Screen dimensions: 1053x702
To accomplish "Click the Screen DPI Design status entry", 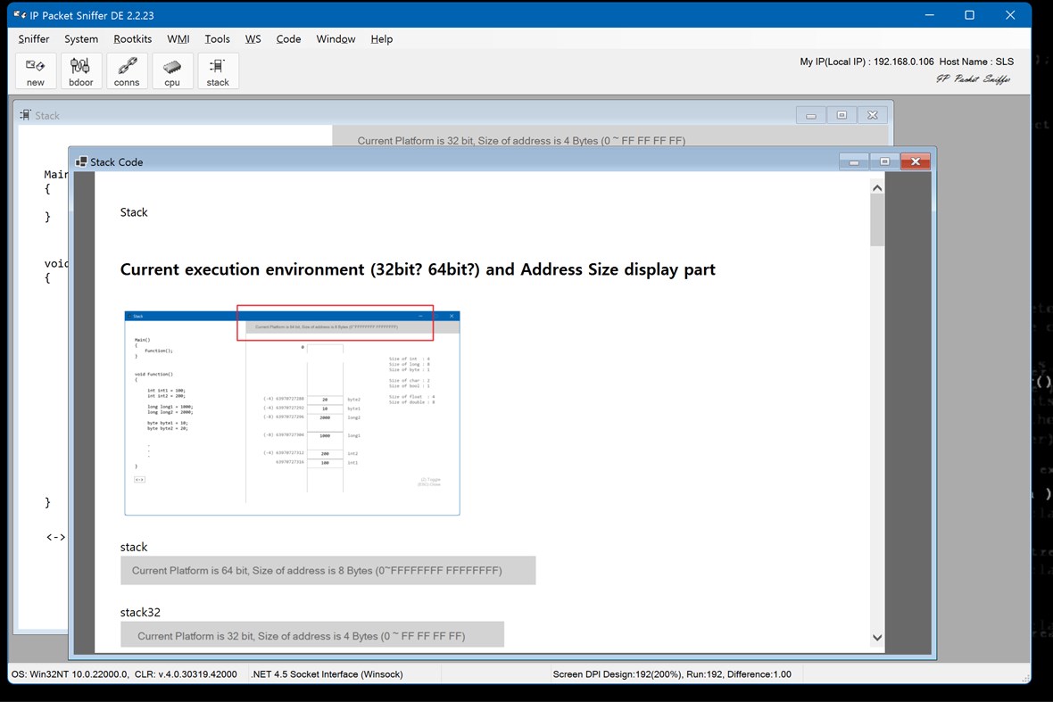I will click(672, 673).
